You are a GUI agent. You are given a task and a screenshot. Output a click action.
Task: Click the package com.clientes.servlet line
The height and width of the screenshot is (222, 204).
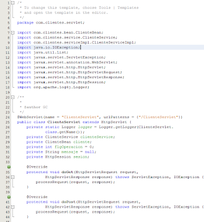[x=51, y=23]
